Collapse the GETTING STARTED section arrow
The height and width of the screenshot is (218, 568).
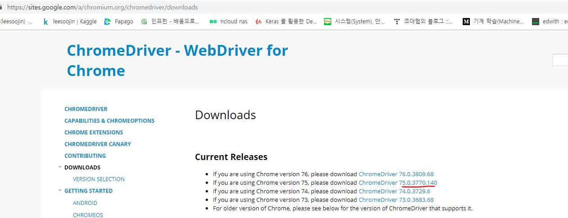[60, 191]
